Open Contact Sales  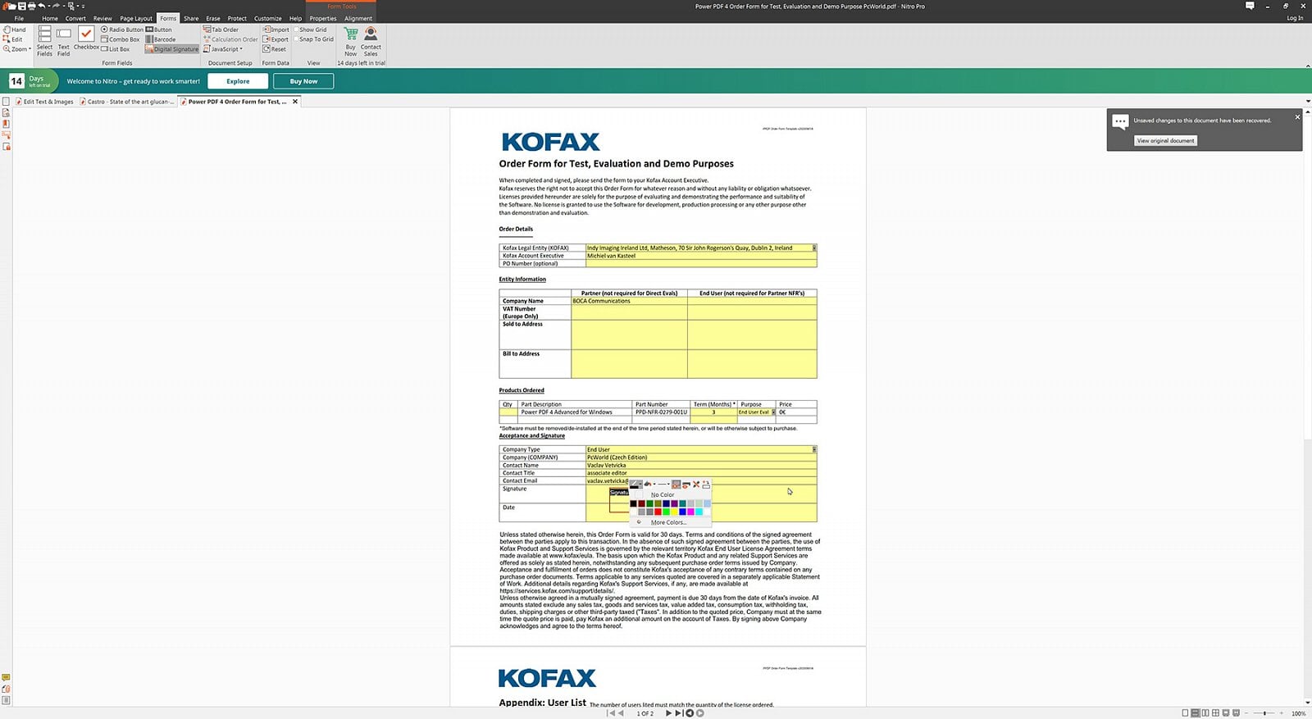point(371,41)
